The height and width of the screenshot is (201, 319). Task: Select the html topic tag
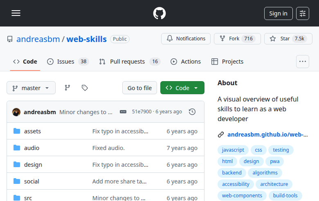coord(227,161)
